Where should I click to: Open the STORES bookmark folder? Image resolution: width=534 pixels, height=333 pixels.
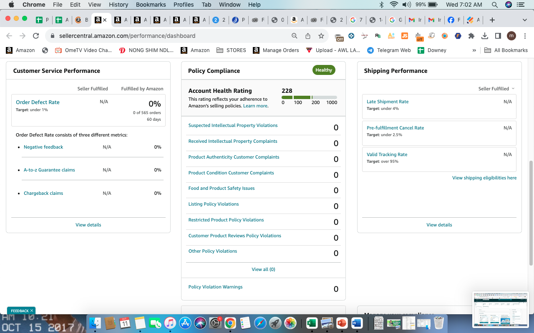[x=231, y=50]
